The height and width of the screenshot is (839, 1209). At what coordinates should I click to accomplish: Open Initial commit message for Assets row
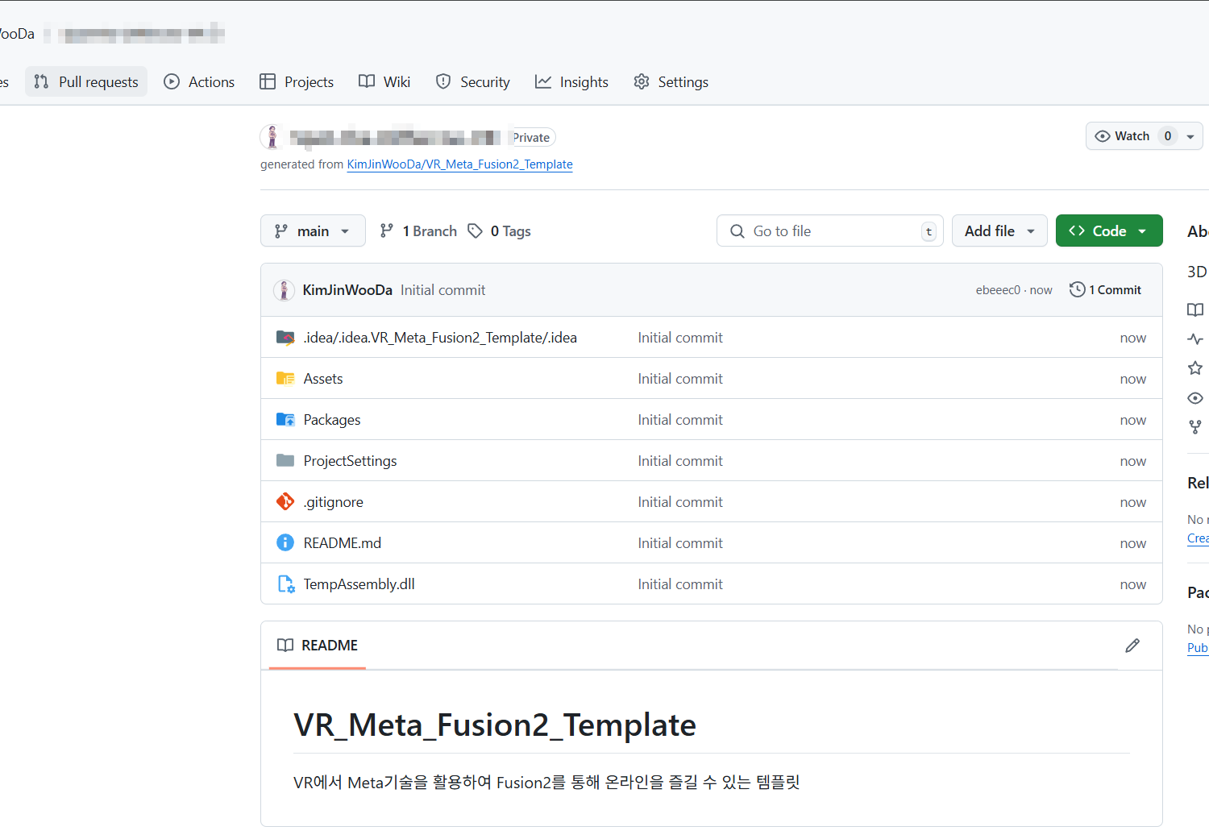(680, 379)
